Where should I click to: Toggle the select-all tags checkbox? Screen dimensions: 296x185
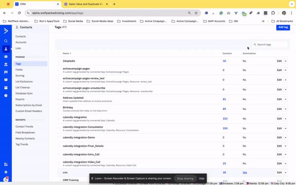click(59, 53)
